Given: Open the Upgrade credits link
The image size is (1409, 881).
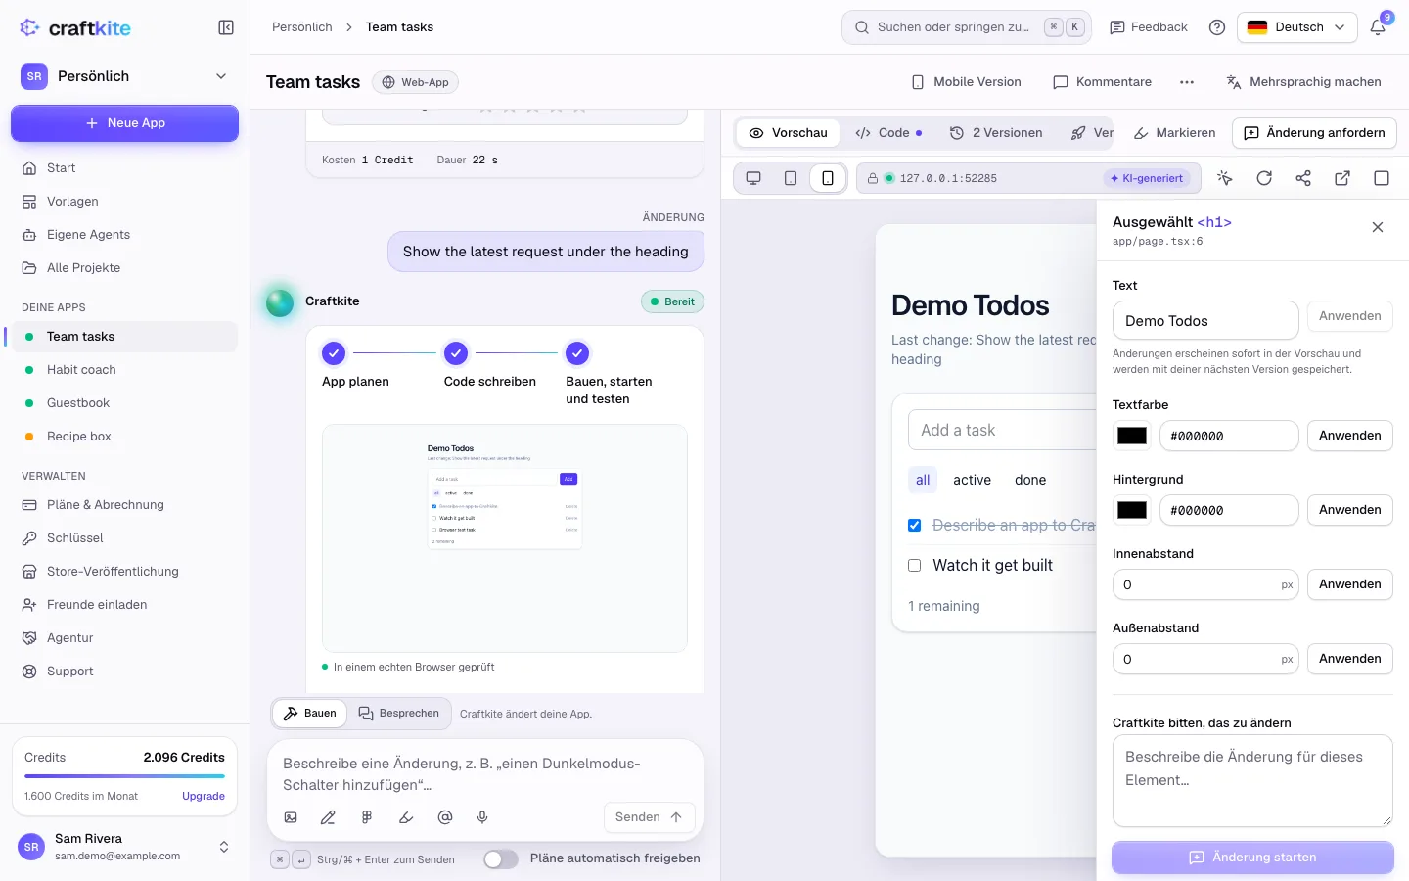Looking at the screenshot, I should tap(204, 796).
